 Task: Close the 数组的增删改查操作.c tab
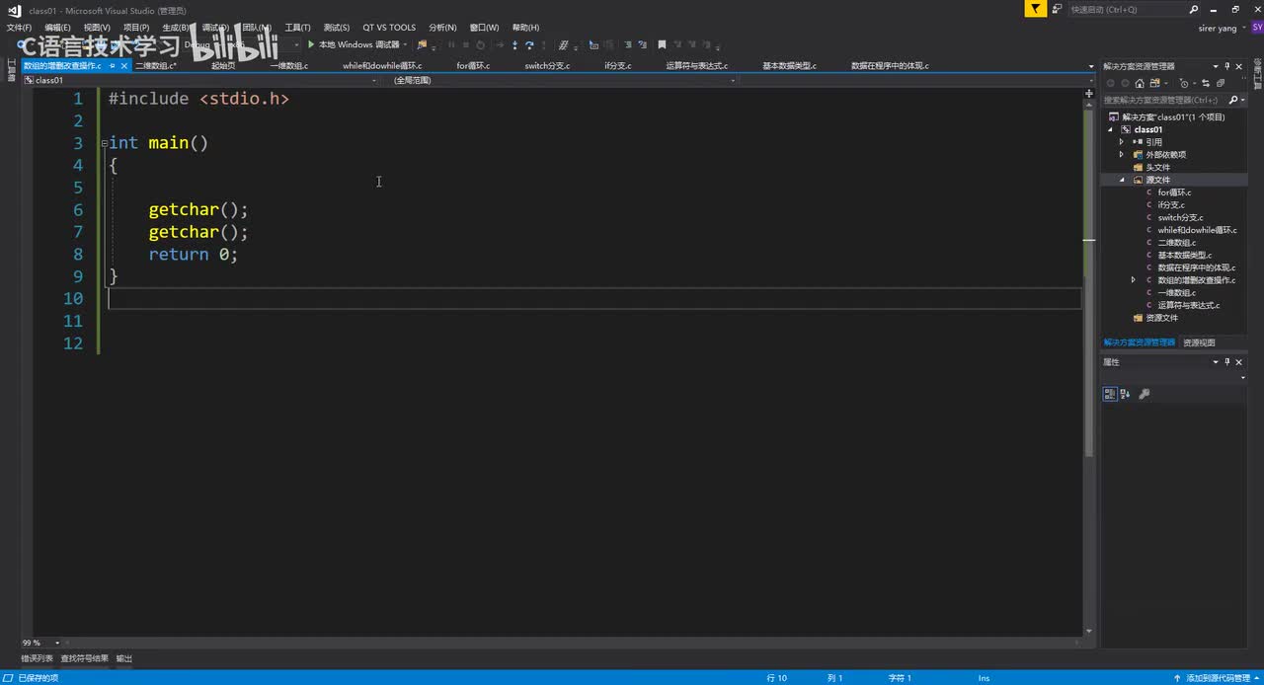(124, 66)
